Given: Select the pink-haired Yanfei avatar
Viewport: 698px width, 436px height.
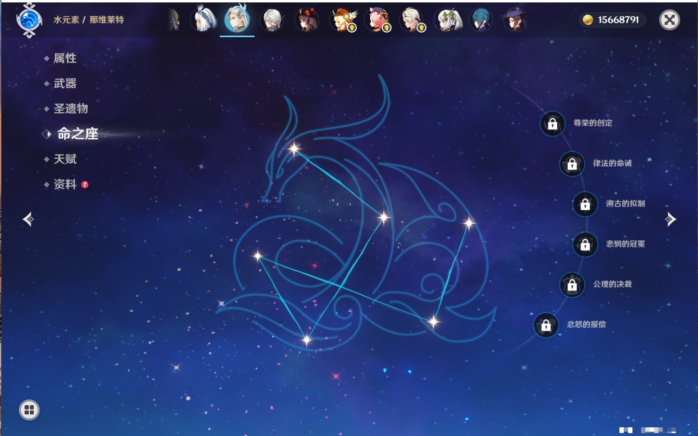Looking at the screenshot, I should (x=377, y=20).
